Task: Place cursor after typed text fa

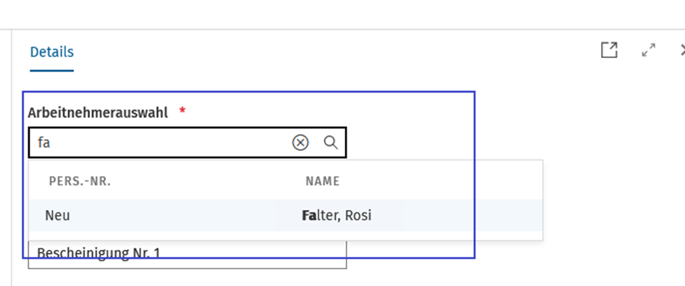Action: tap(51, 143)
